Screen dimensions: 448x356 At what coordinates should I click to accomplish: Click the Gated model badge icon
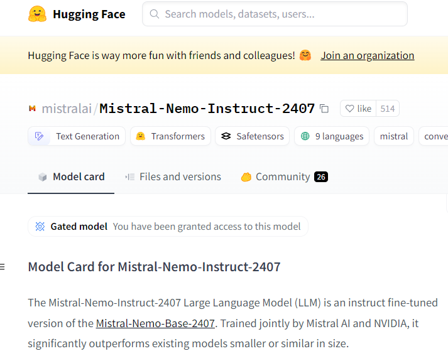coord(40,227)
